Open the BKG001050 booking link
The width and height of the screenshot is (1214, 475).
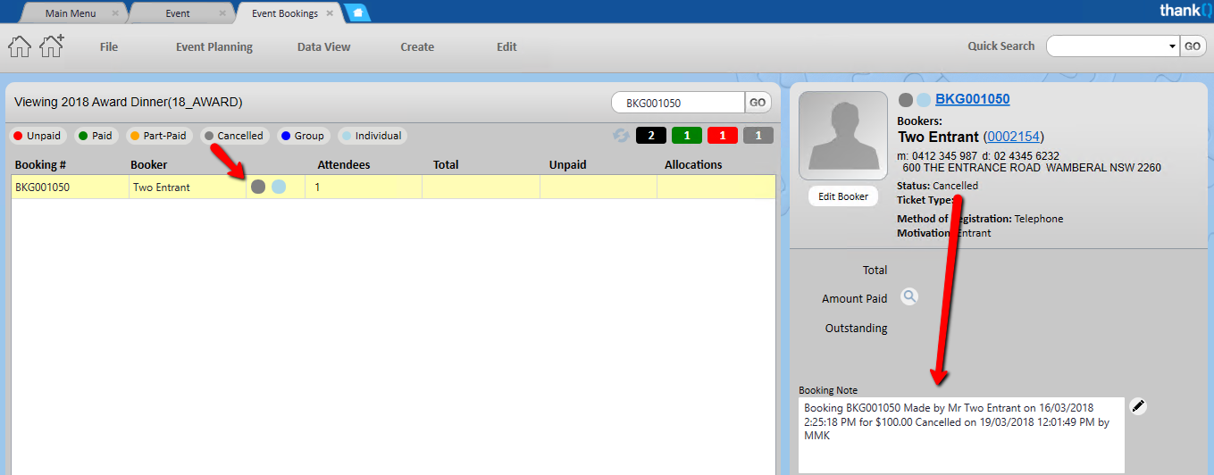pyautogui.click(x=972, y=99)
